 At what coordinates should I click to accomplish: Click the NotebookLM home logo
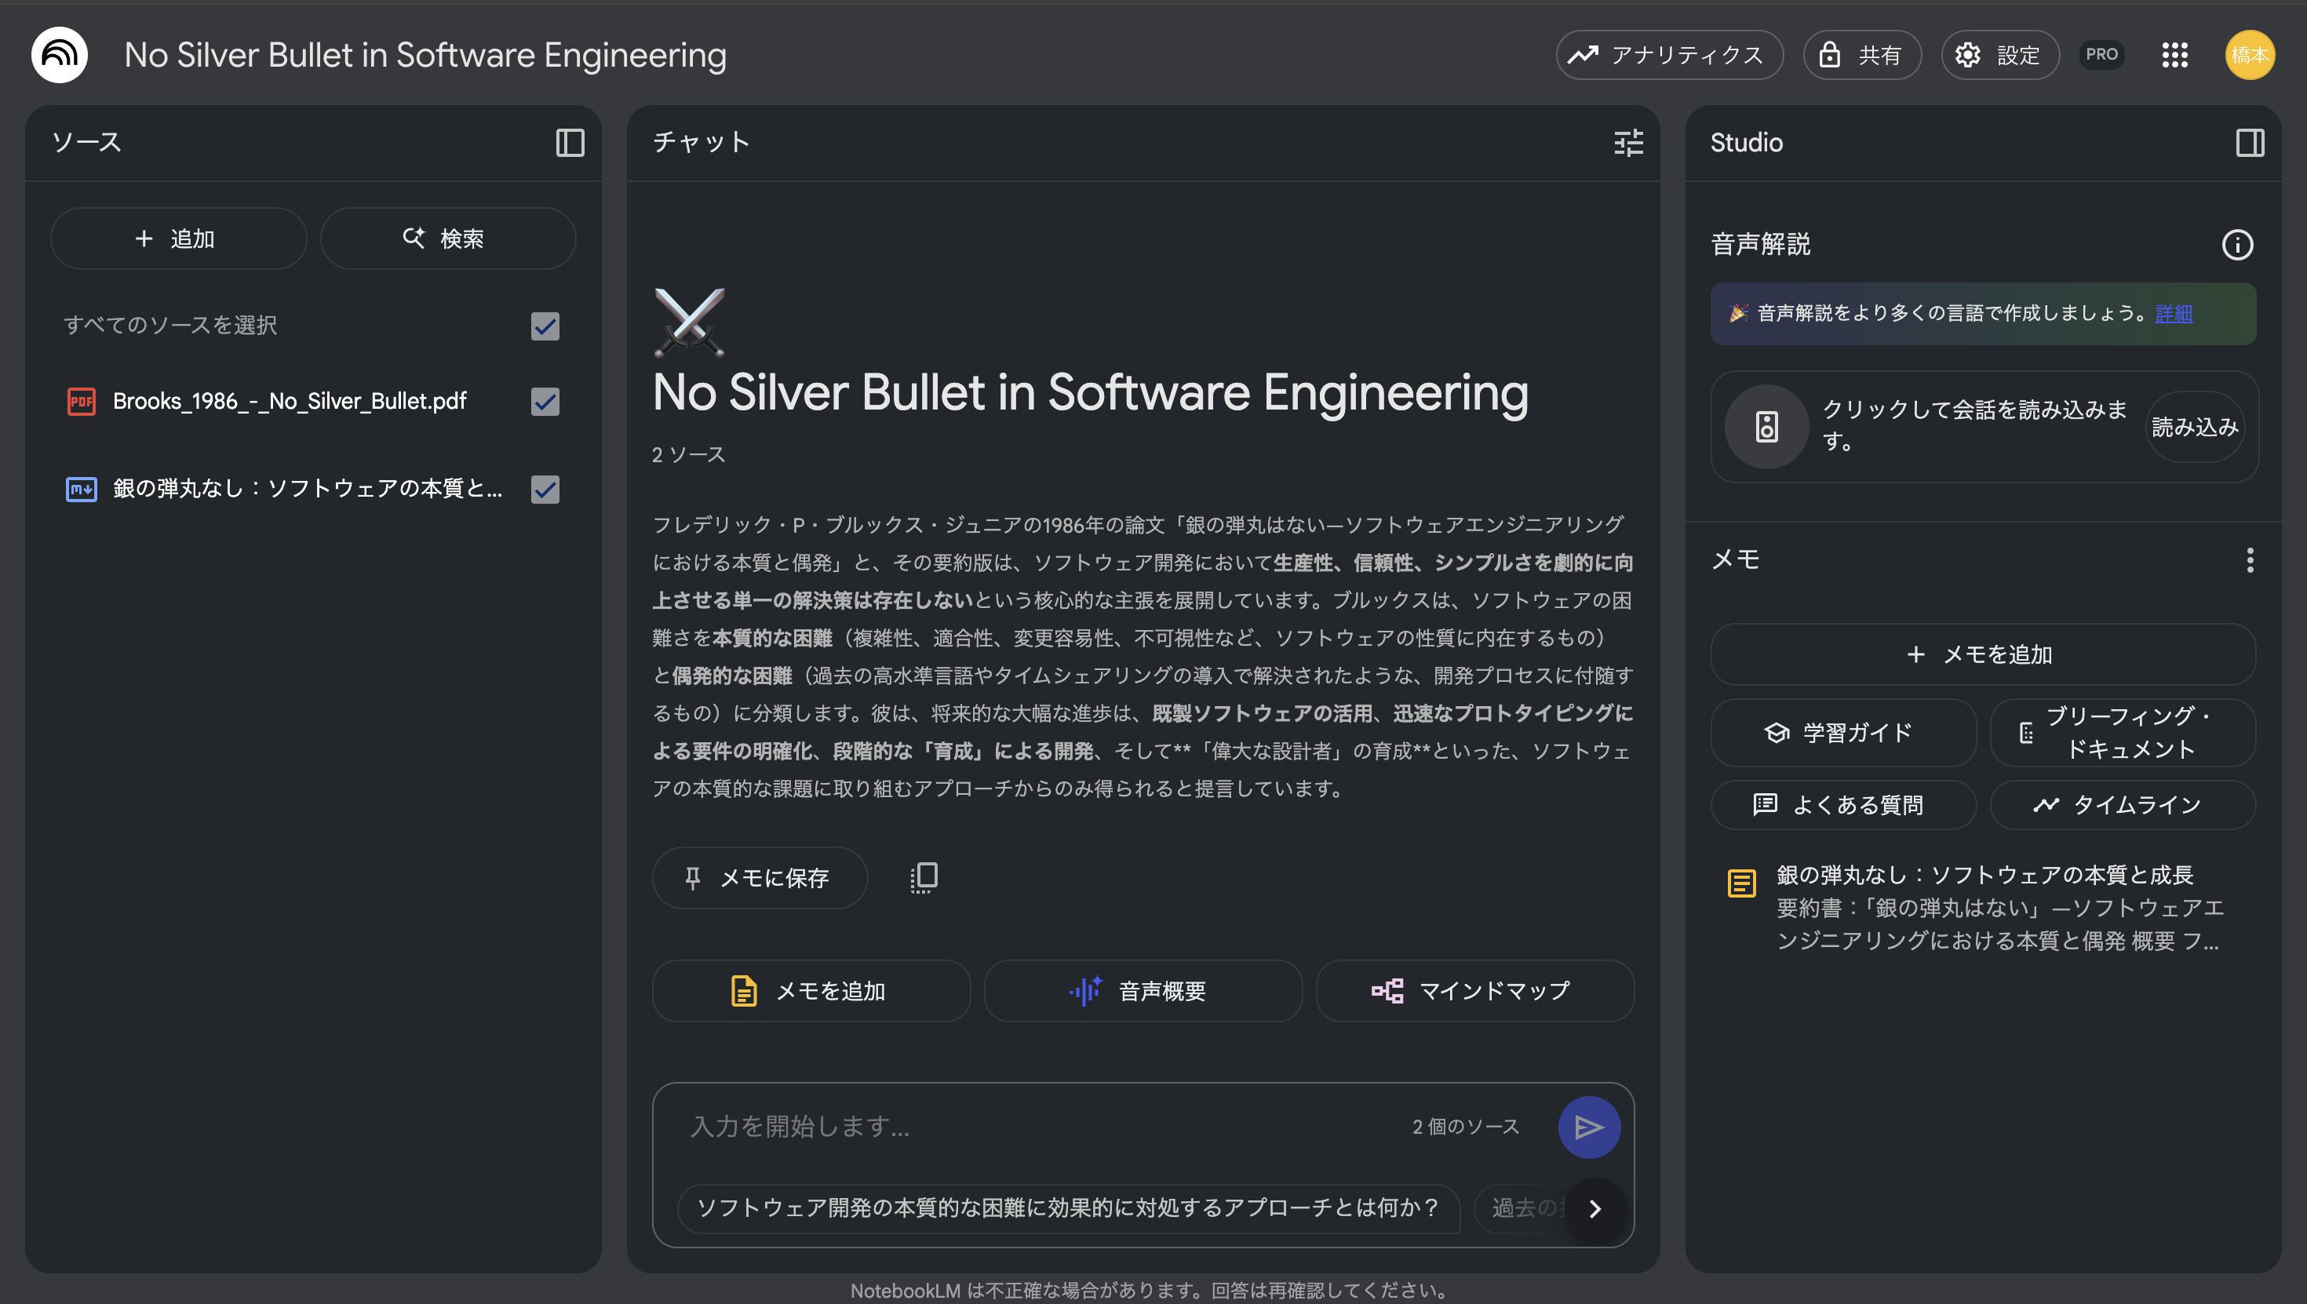point(59,55)
